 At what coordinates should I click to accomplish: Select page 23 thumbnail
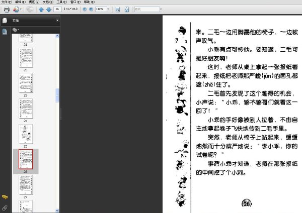[26, 83]
